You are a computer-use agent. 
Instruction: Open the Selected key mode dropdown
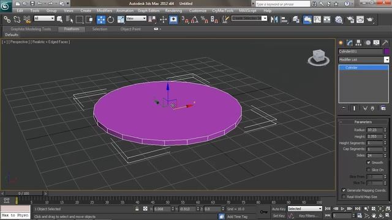tap(304, 208)
